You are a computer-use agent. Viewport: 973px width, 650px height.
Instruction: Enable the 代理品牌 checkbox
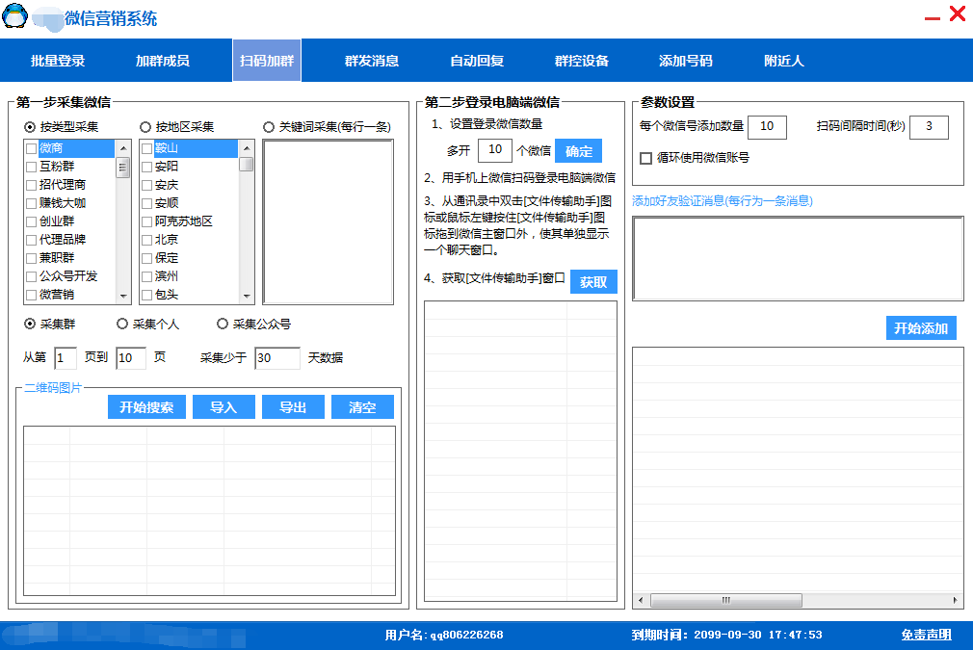pos(32,240)
